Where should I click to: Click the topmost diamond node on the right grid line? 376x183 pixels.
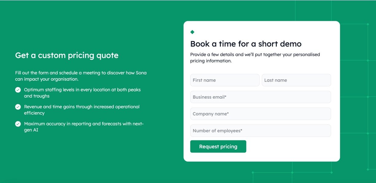point(368,24)
